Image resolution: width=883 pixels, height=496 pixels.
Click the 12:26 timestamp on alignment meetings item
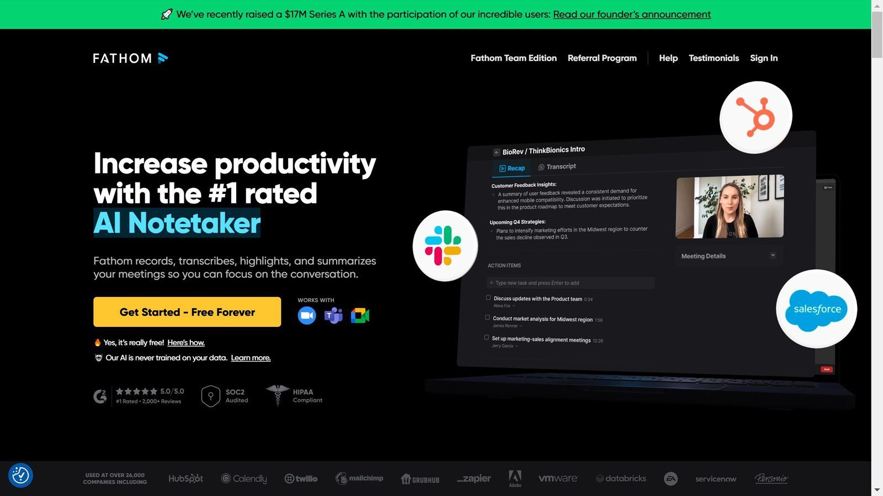click(x=598, y=341)
